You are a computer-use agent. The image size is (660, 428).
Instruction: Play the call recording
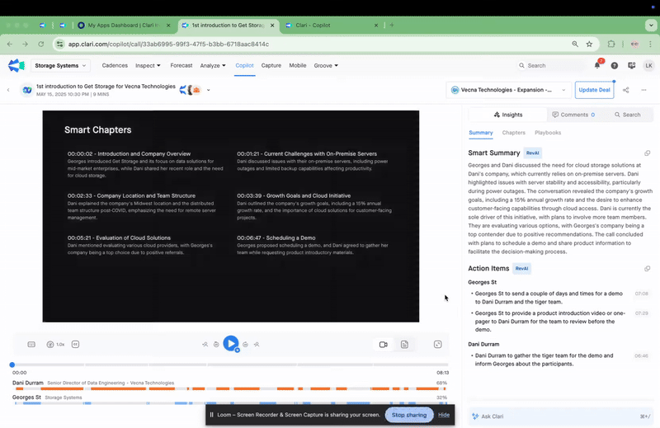(x=231, y=343)
